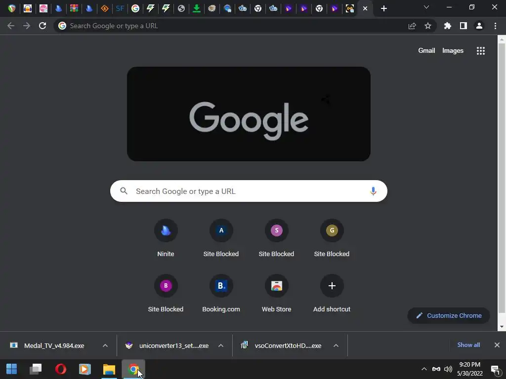Switch to the pink circle icon tab
The width and height of the screenshot is (506, 379).
[x=43, y=8]
